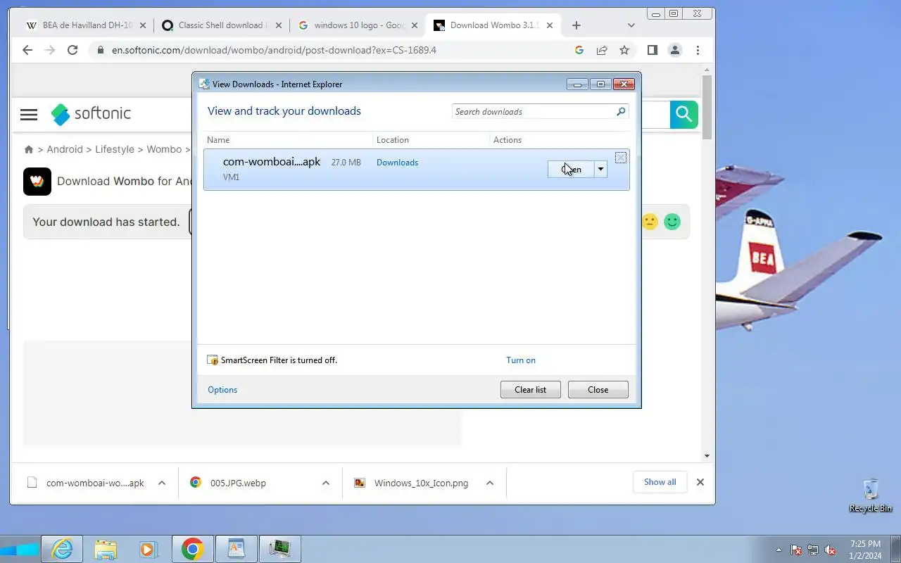Expand 005.JPG.webp download shelf menu

326,483
